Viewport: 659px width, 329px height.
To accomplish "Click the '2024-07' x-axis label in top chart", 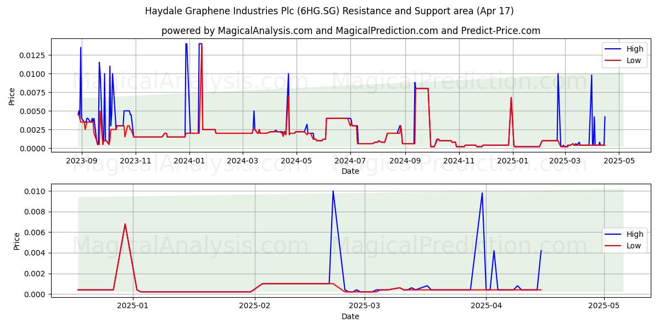I will [350, 161].
